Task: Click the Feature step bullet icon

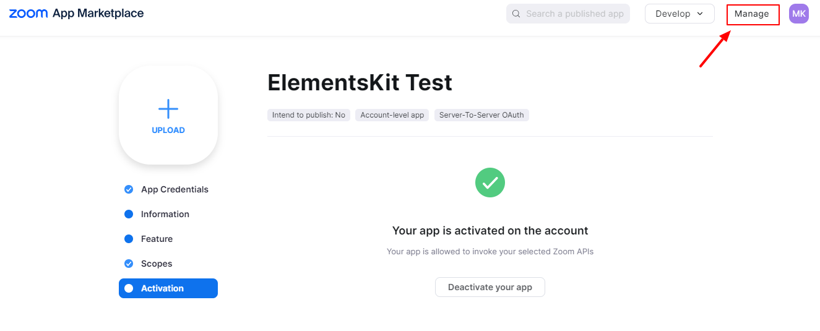Action: point(129,239)
